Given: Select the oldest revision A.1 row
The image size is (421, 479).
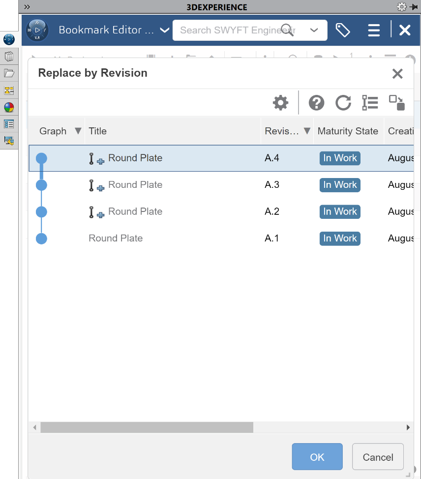Looking at the screenshot, I should [x=116, y=238].
